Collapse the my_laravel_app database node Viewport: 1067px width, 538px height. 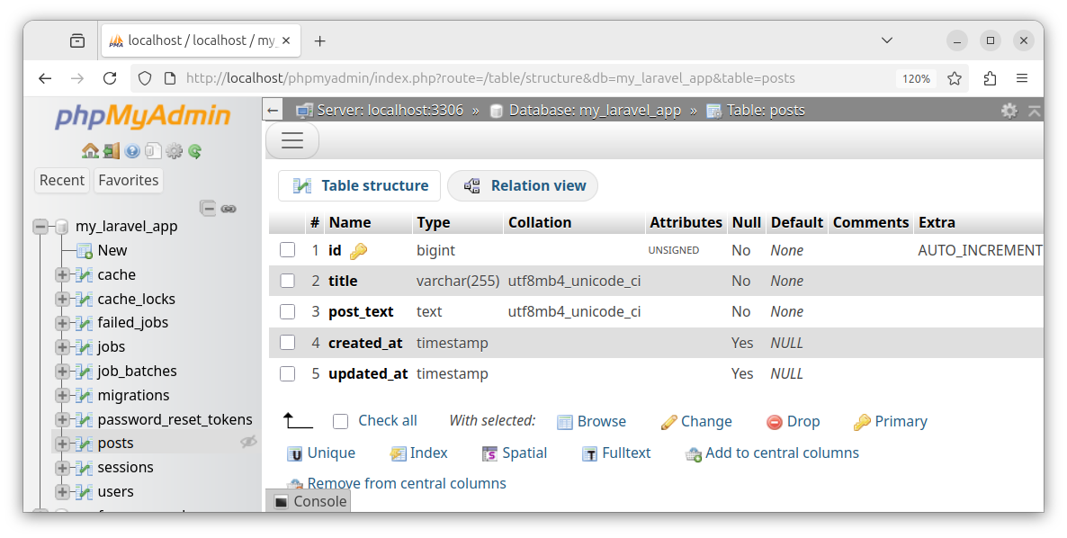click(40, 227)
